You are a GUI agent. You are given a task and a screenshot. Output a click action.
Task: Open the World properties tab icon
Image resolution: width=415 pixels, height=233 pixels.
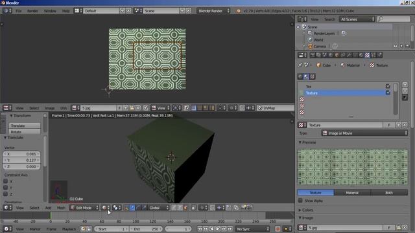coord(331,55)
